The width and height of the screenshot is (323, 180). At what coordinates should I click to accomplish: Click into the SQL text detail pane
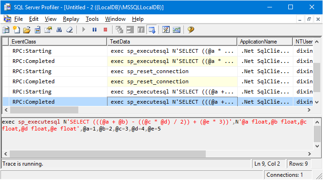(x=158, y=134)
